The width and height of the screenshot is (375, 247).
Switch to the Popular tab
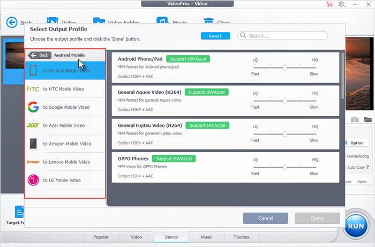tap(101, 237)
